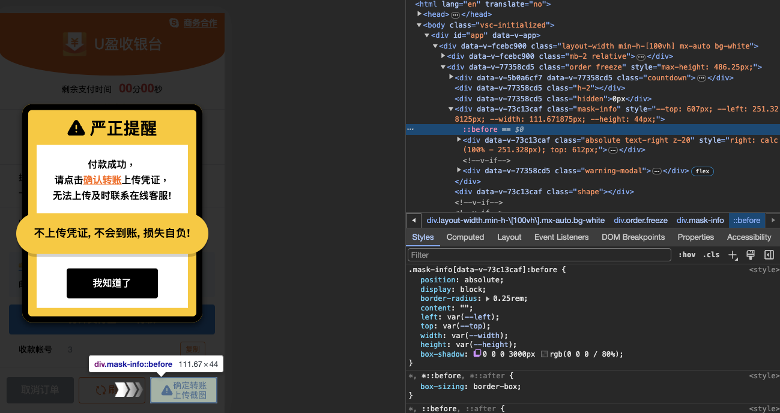This screenshot has height=413, width=780.
Task: Click the "width: var(--width)" declaration
Action: coord(464,336)
